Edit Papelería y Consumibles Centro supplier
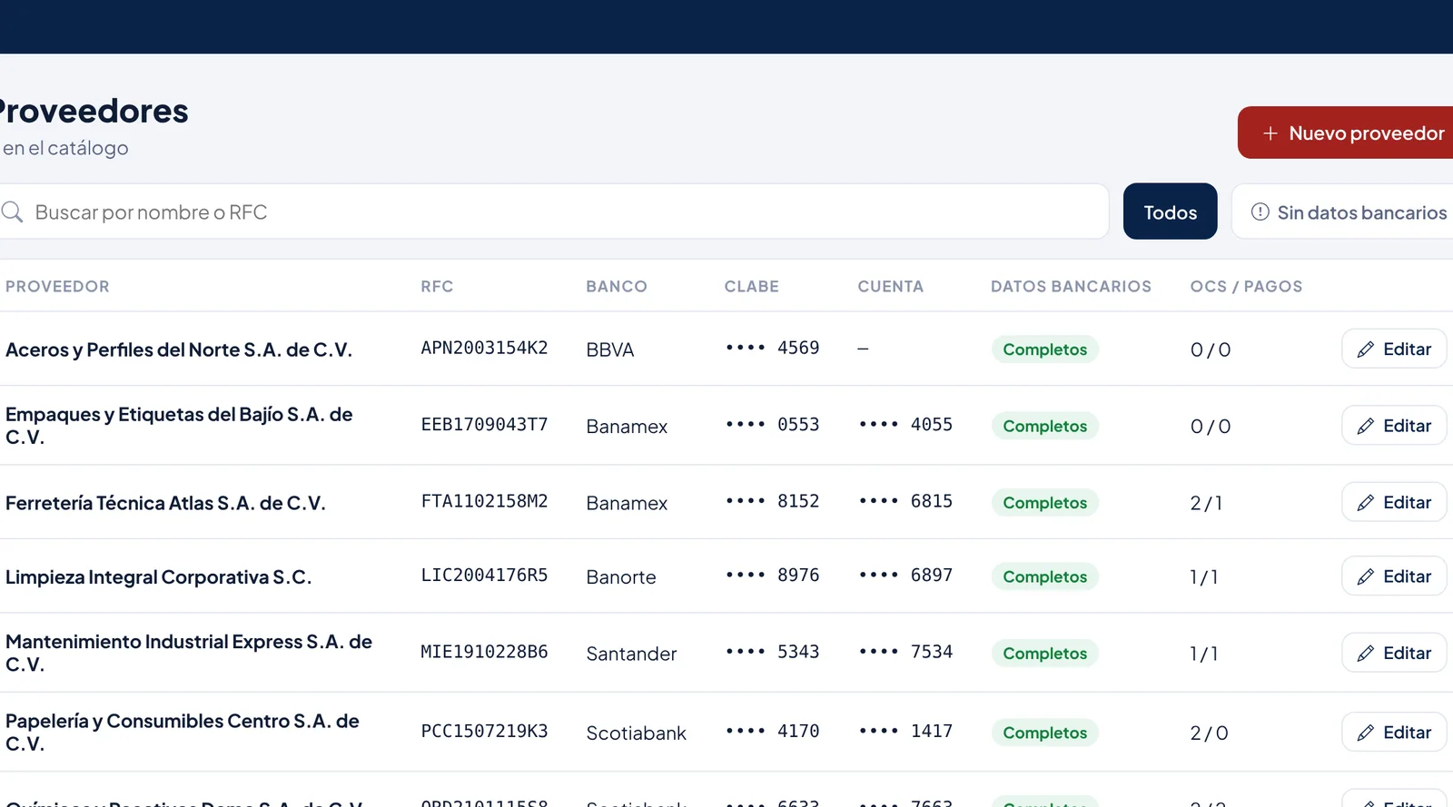This screenshot has width=1453, height=807. coord(1394,732)
